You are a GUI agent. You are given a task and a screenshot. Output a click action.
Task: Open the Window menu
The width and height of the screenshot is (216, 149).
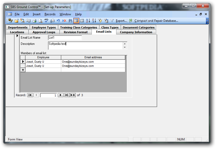[x=65, y=14]
